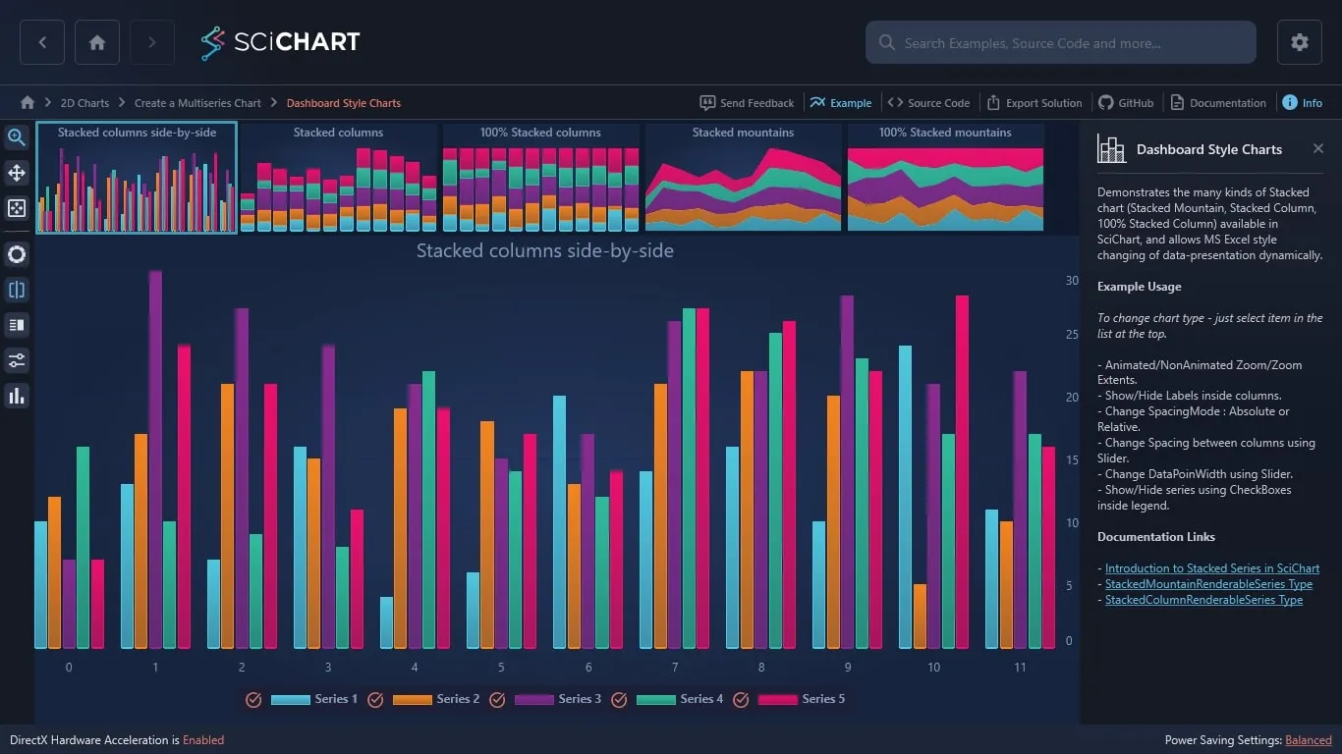The image size is (1342, 754).
Task: Switch to the Source Code tab
Action: pos(928,102)
